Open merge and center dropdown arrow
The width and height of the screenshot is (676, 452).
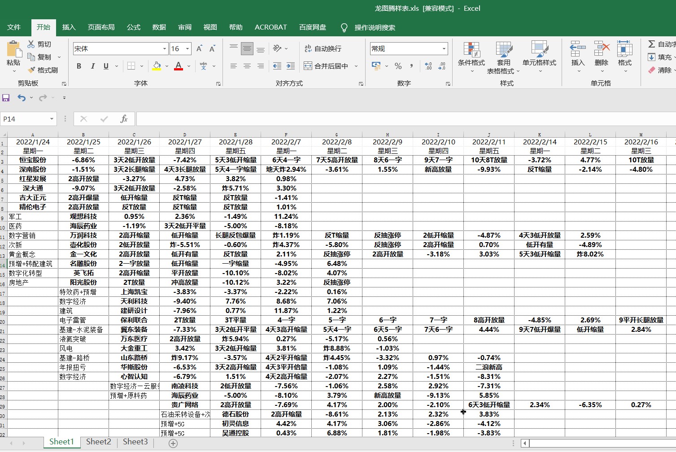(356, 66)
